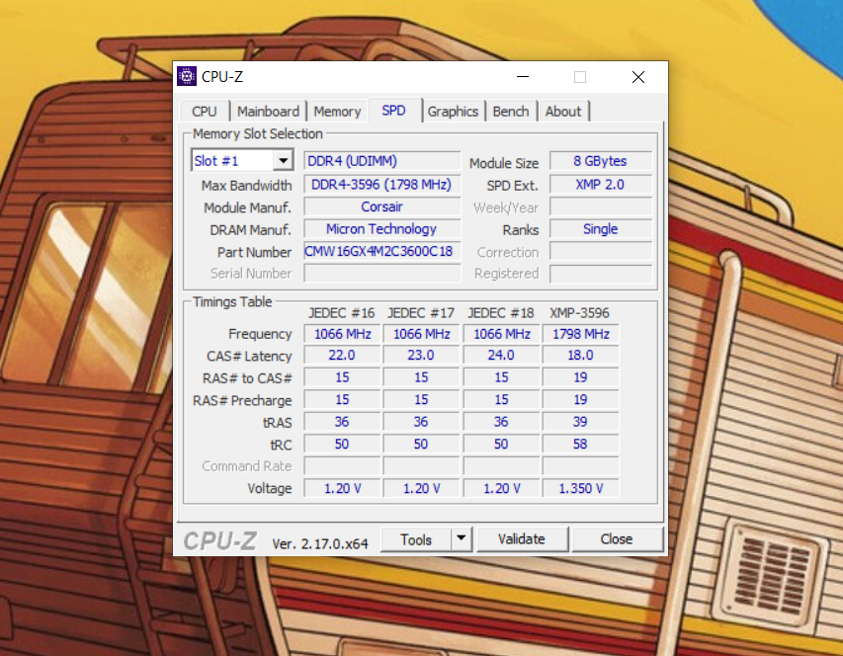Click the part number CMW16GX4M2C3600C18 field
This screenshot has width=843, height=656.
click(381, 252)
